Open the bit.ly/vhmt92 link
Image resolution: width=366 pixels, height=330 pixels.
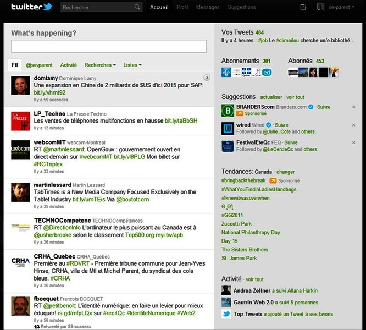point(49,92)
